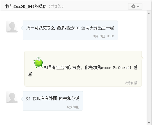Click the scrollbar up arrow
The height and width of the screenshot is (125, 152).
point(149,13)
